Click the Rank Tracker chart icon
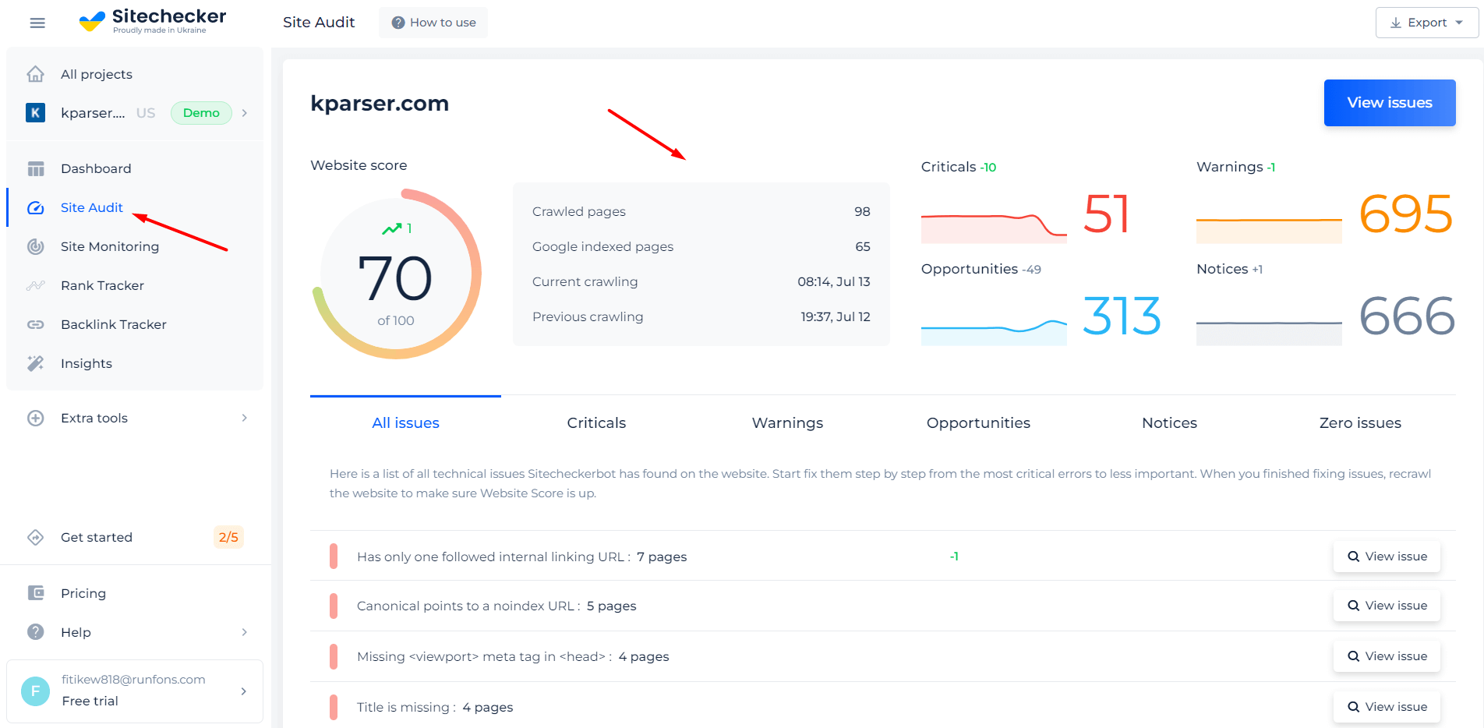Image resolution: width=1484 pixels, height=728 pixels. [x=36, y=285]
